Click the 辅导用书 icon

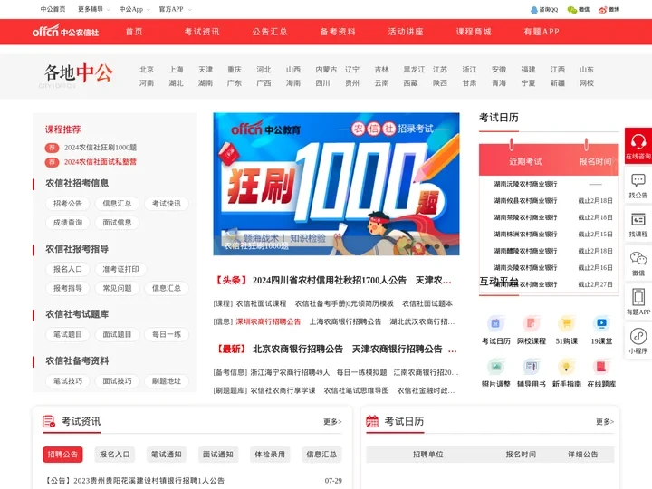(531, 367)
